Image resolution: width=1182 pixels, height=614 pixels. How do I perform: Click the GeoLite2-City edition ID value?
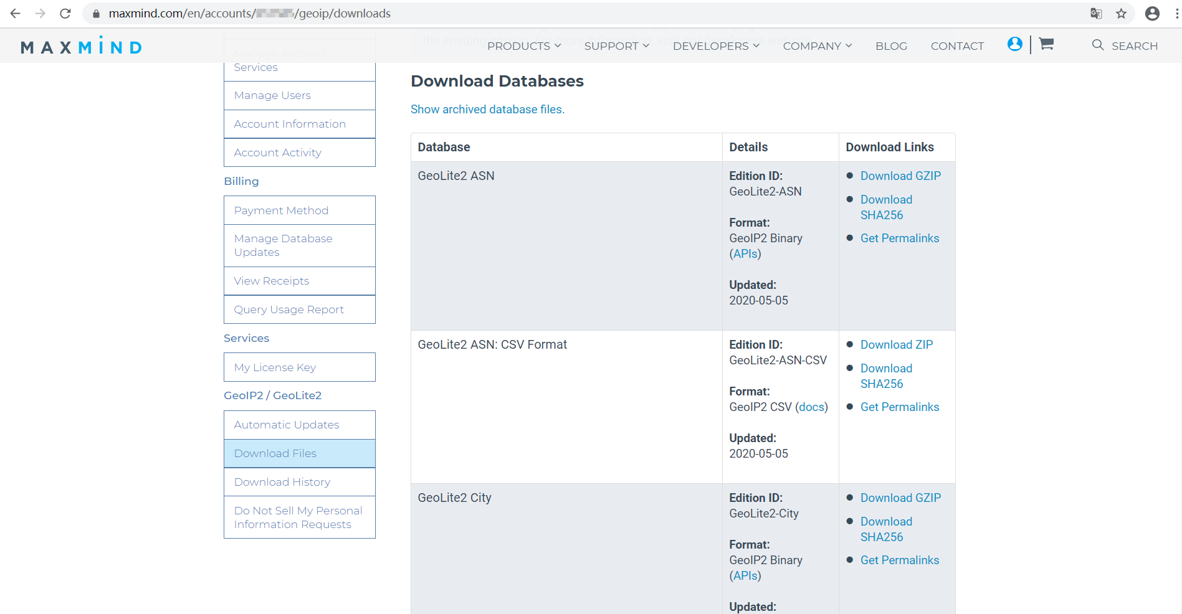(764, 513)
